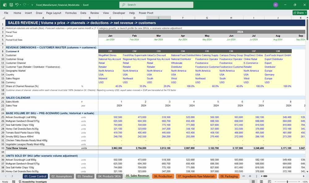Click the 100% zoom level
The height and width of the screenshot is (183, 309).
pos(305,182)
